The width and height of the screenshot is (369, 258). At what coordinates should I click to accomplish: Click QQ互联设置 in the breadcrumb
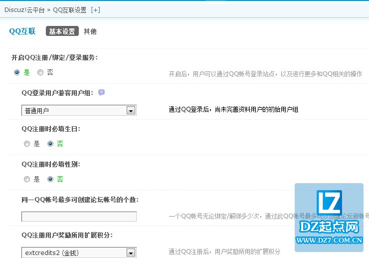point(70,9)
